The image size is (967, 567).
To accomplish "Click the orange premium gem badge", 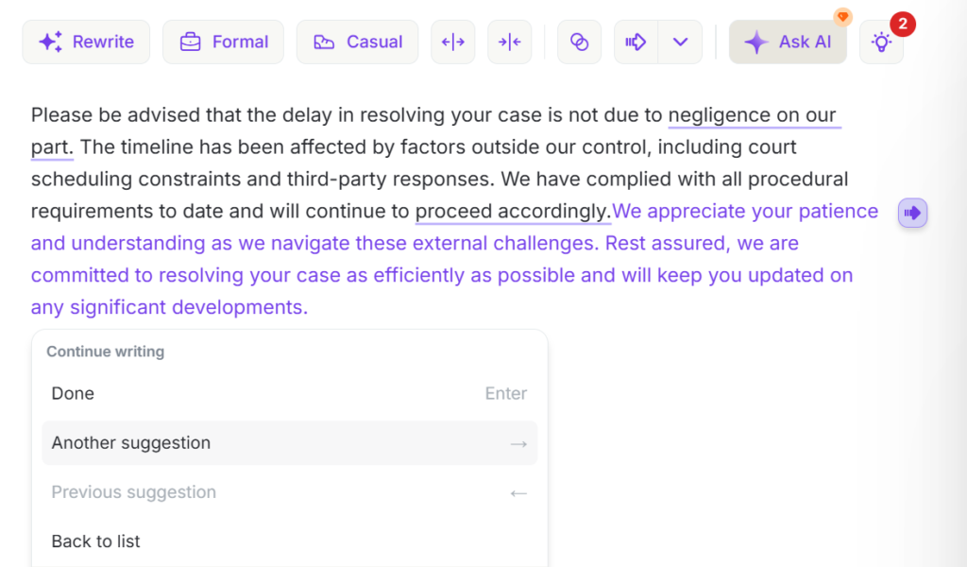I will point(843,17).
